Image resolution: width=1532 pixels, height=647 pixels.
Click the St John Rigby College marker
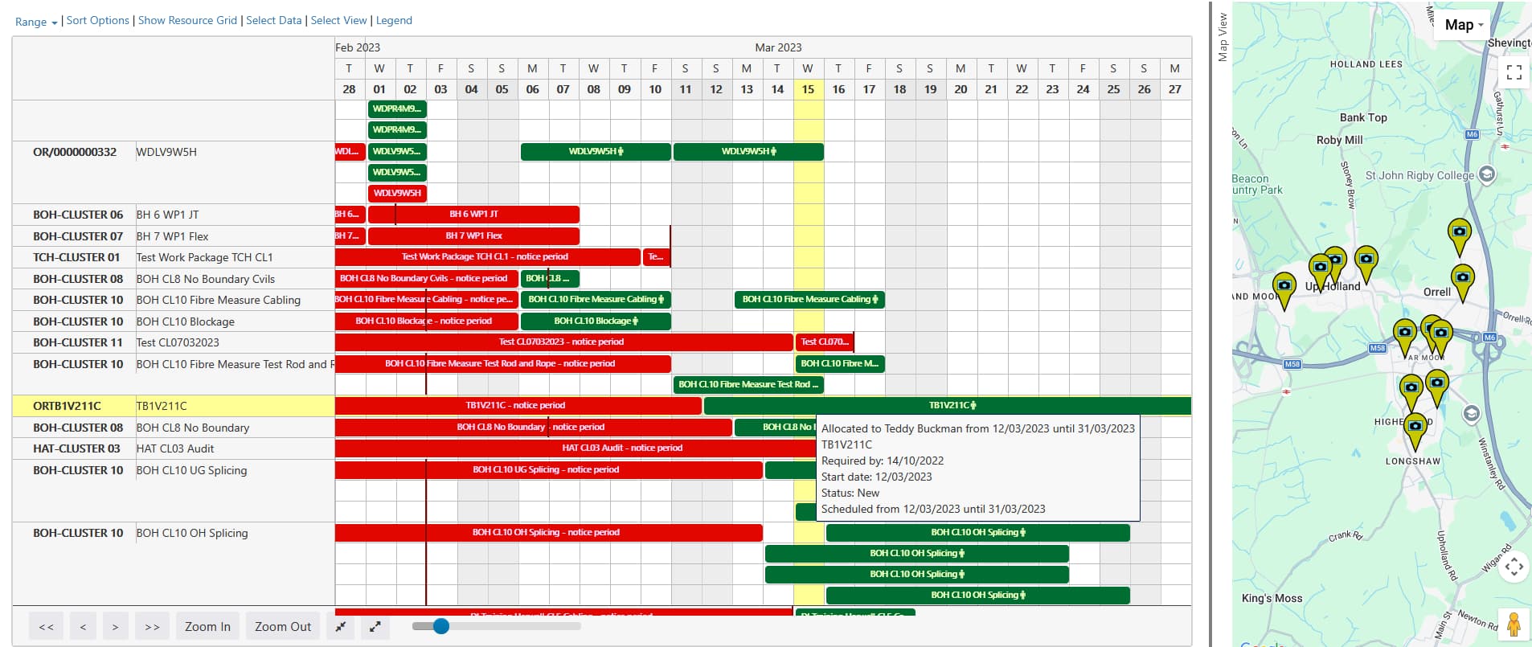1486,174
